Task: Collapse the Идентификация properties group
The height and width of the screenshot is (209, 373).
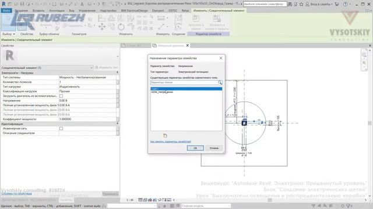Action: (117, 124)
